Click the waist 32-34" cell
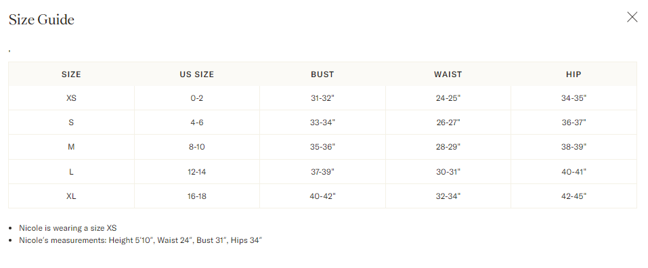The width and height of the screenshot is (648, 268). click(448, 196)
